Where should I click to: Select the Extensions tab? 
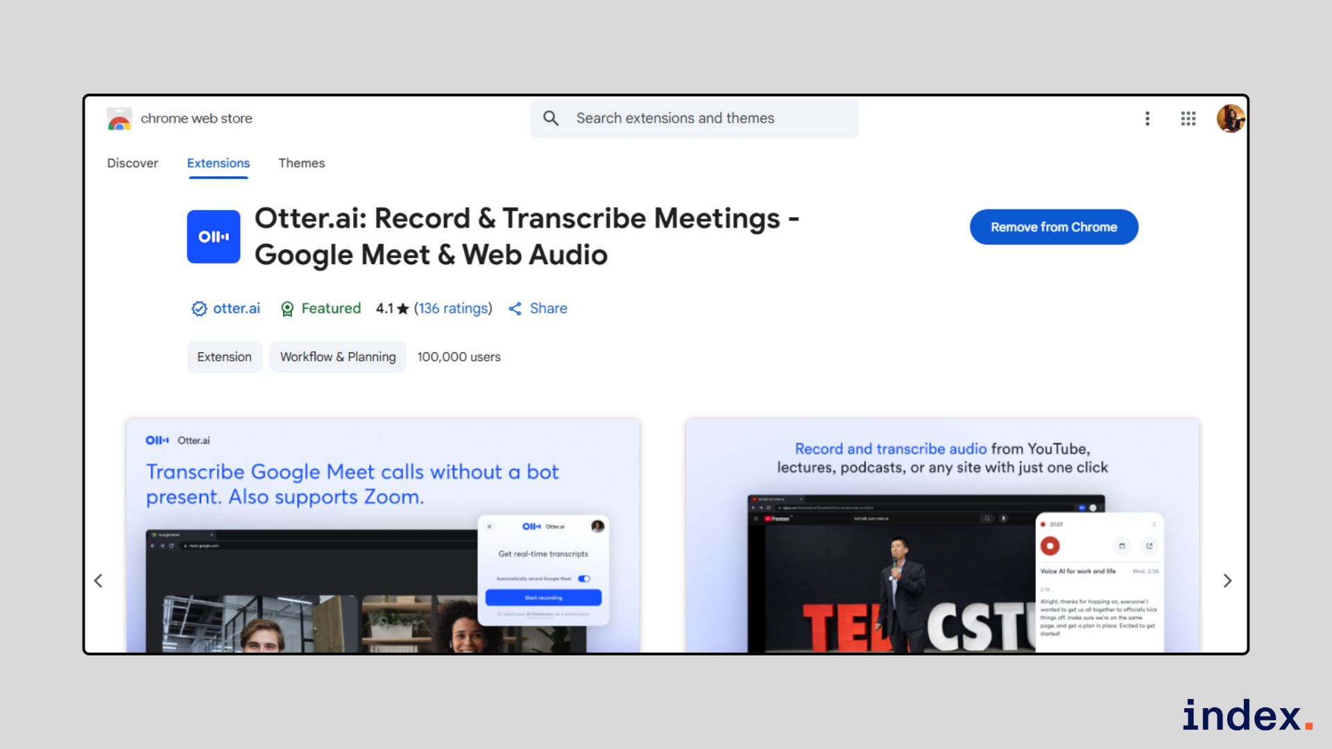(x=218, y=163)
